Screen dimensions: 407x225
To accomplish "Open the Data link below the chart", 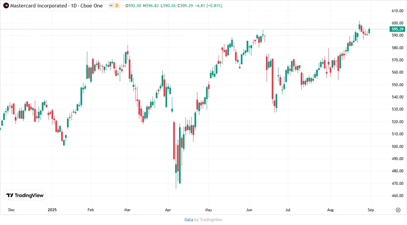I will click(189, 220).
